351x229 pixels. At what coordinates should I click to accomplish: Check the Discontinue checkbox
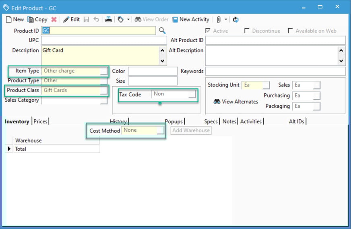(x=247, y=31)
